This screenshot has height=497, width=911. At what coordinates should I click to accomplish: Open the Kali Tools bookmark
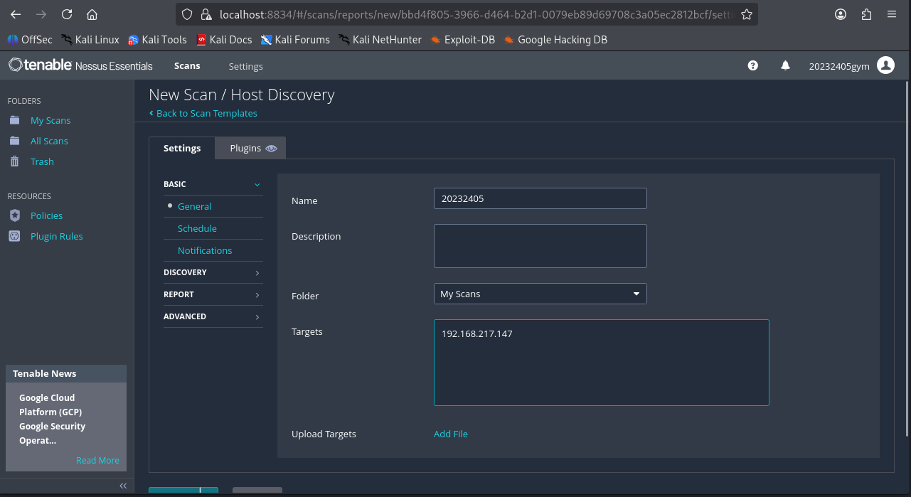[157, 40]
